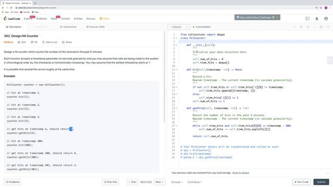Click Add to List

[50, 42]
